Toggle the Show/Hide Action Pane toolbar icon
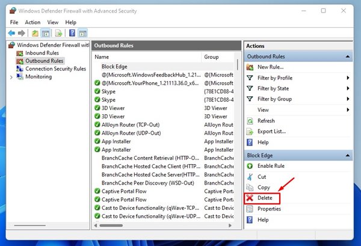Viewport: 361px width, 246px height. coord(83,33)
